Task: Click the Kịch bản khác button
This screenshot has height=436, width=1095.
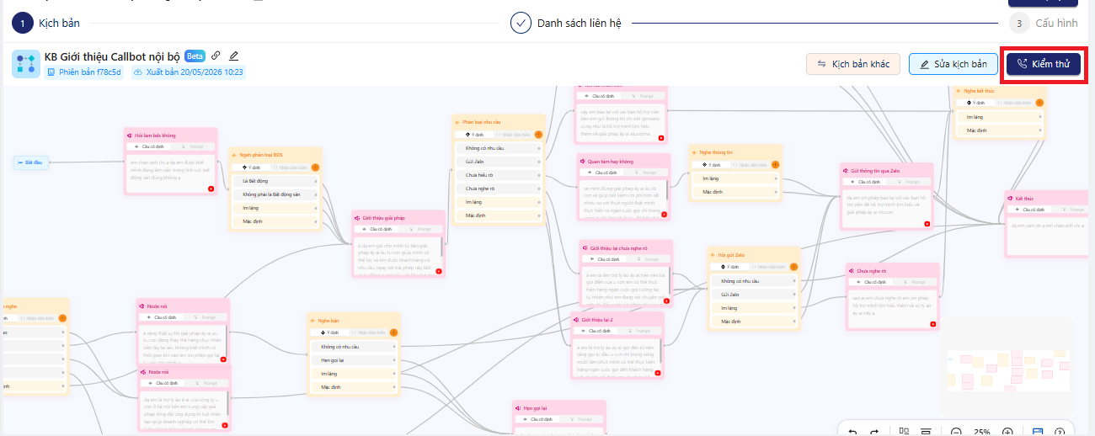Action: (x=853, y=64)
